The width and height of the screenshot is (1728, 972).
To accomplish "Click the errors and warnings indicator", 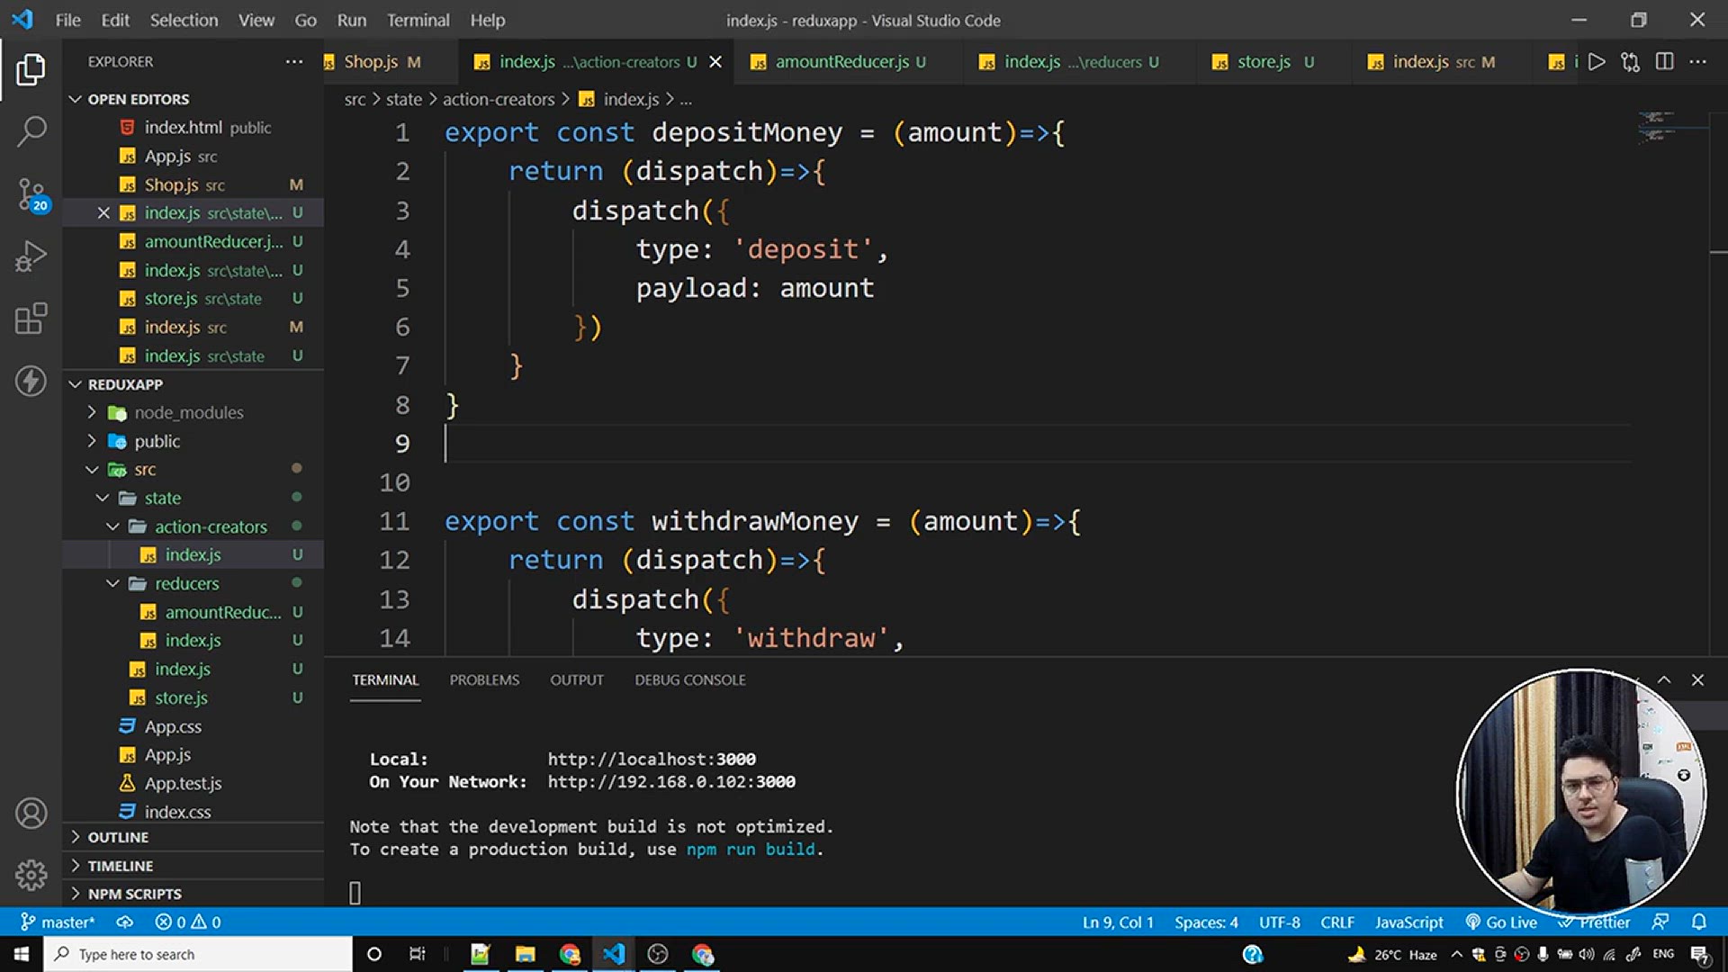I will tap(188, 922).
